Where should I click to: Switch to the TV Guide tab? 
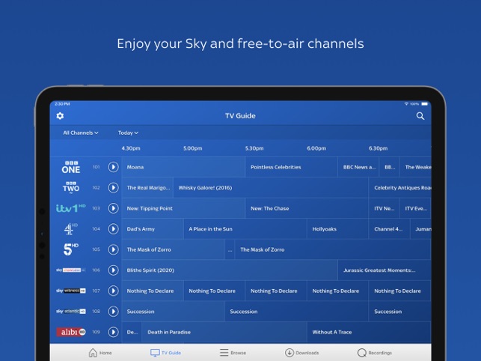[165, 353]
